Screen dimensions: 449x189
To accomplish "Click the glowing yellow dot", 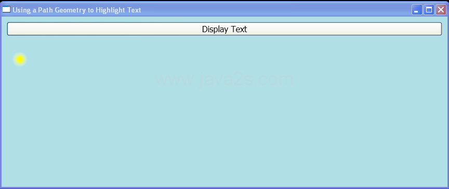I will pyautogui.click(x=19, y=60).
